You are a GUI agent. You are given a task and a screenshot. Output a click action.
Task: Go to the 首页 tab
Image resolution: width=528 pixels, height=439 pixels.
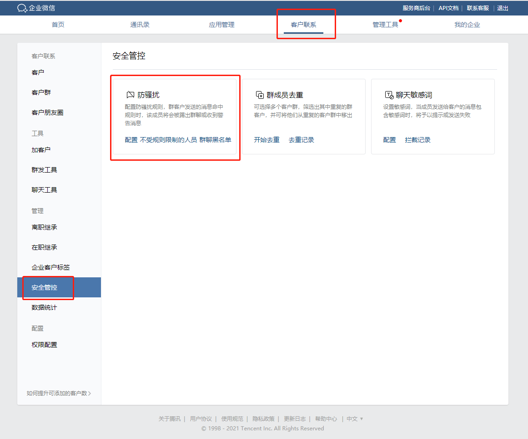[57, 25]
